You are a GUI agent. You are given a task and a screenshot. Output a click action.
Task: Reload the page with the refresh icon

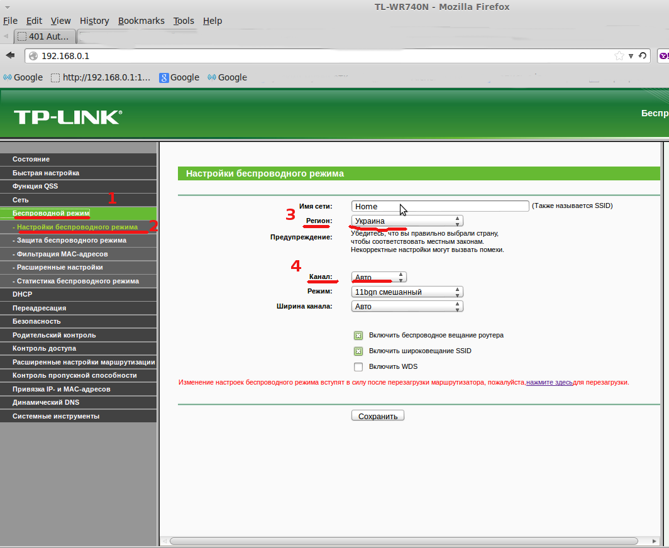tap(643, 56)
